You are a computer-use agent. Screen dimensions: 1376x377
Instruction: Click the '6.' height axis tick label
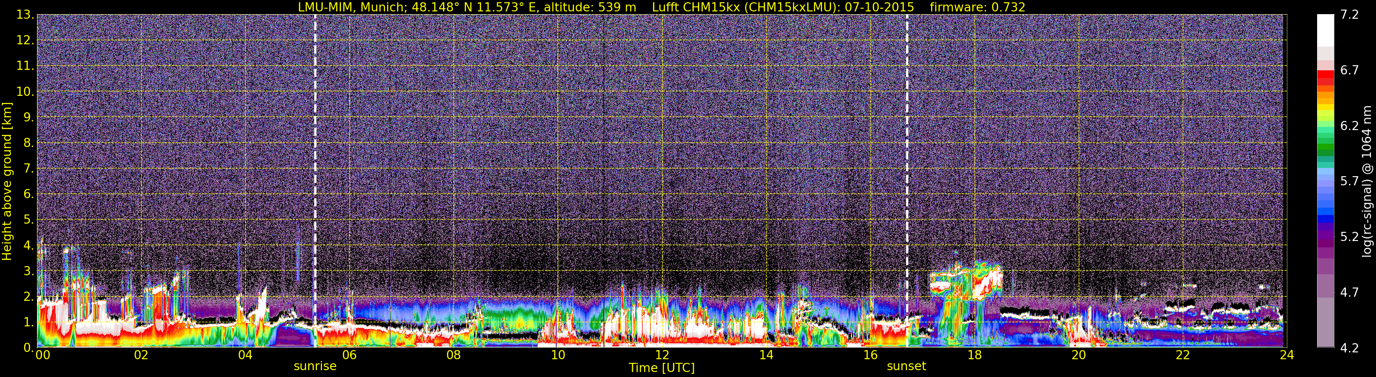coord(28,194)
